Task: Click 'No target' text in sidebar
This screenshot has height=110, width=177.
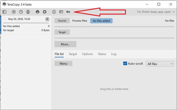Action: [x=9, y=30]
